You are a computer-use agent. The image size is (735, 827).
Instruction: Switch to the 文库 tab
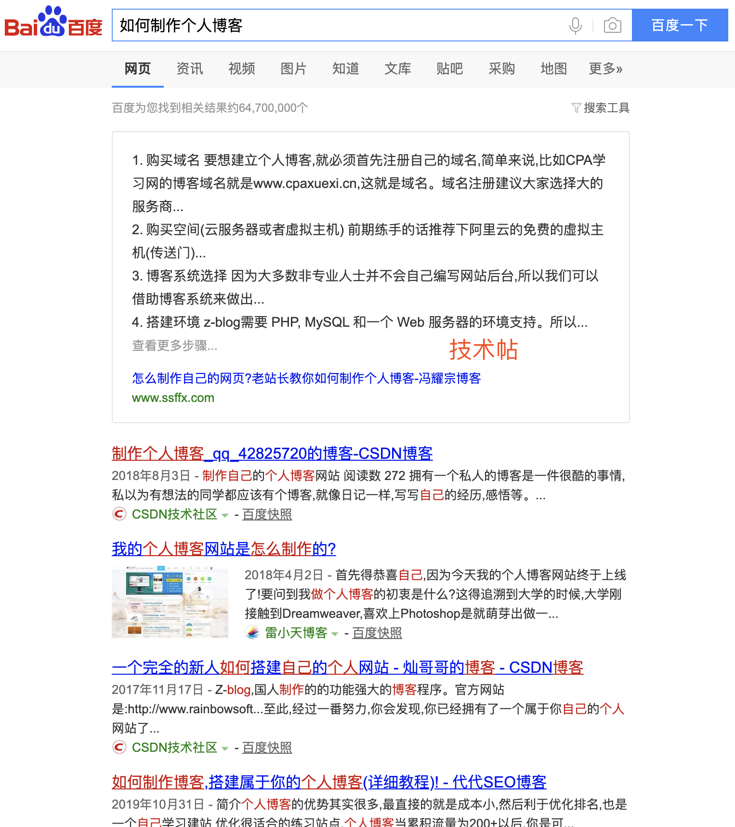pos(398,69)
